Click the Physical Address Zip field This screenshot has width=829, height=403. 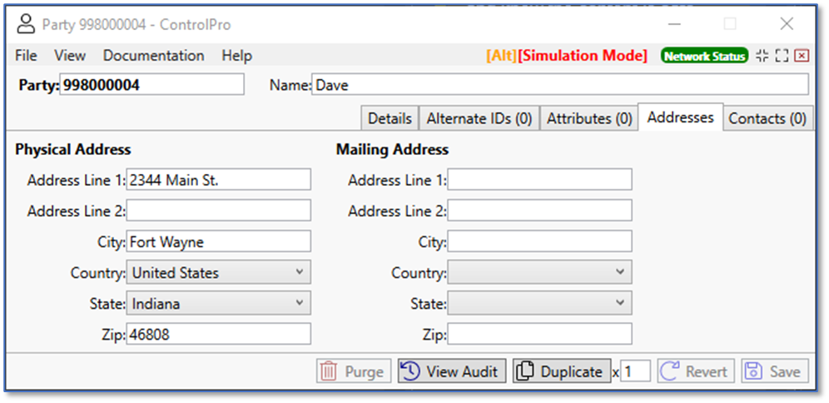click(x=218, y=335)
